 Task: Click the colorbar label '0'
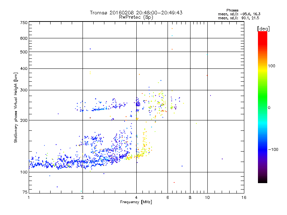(269, 108)
